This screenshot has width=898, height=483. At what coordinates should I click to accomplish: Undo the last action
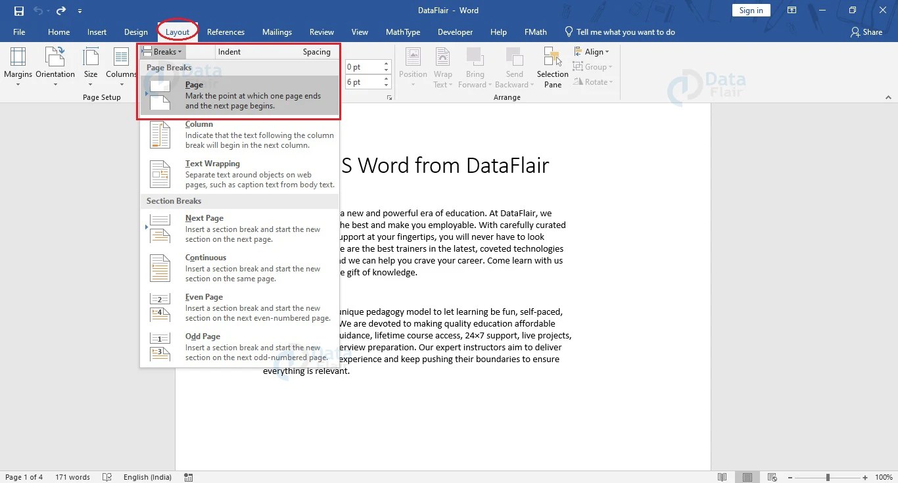(x=37, y=11)
